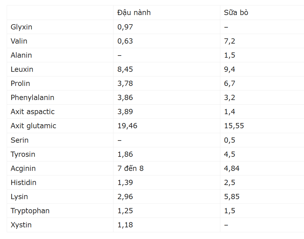
Task: Click the Axit glutamic value 19,46
Action: [x=127, y=126]
